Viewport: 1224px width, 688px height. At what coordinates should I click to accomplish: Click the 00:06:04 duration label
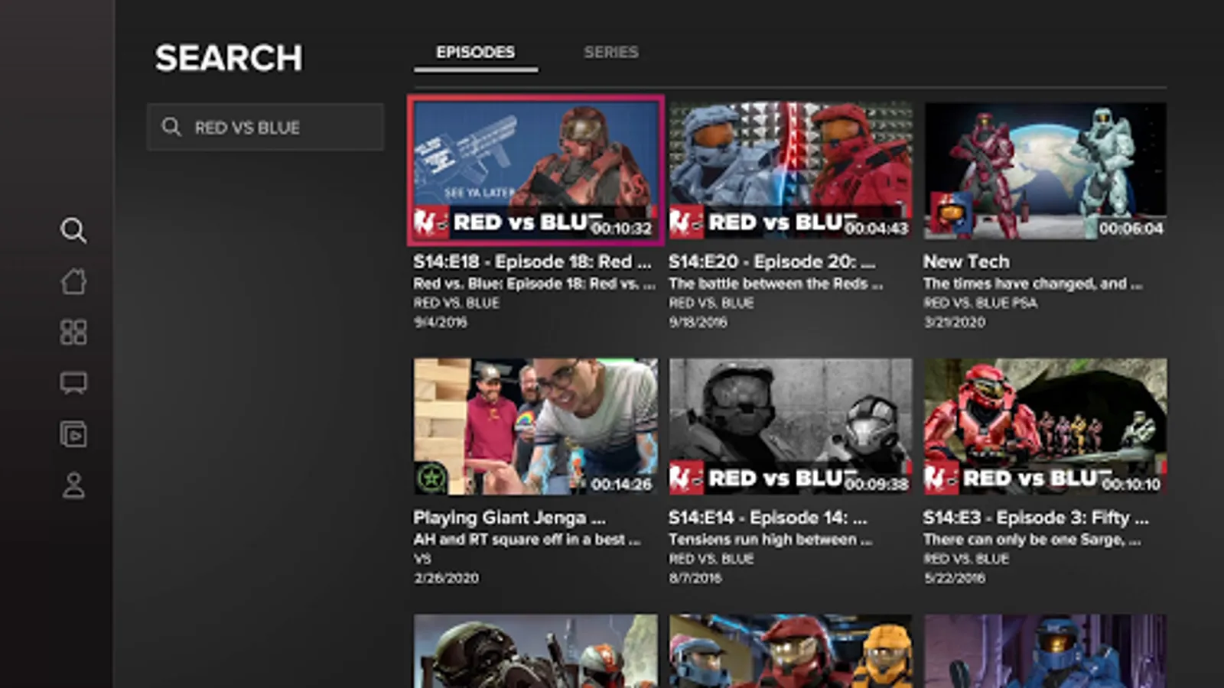pos(1131,228)
